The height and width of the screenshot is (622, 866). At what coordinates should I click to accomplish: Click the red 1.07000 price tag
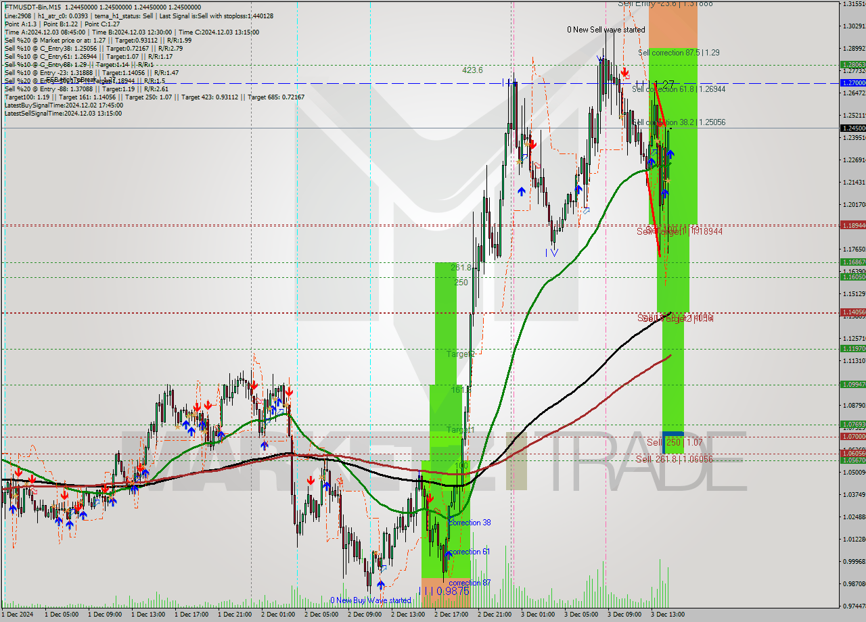(x=852, y=437)
